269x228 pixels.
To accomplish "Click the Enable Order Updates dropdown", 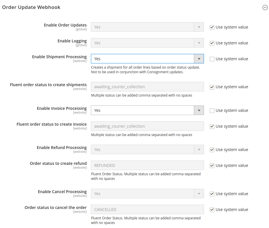I will (147, 27).
